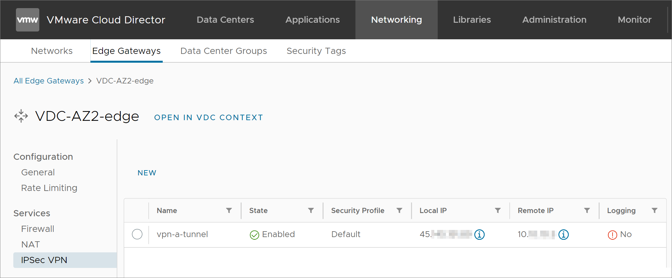Click the VMware Cloud Director title

coord(106,20)
